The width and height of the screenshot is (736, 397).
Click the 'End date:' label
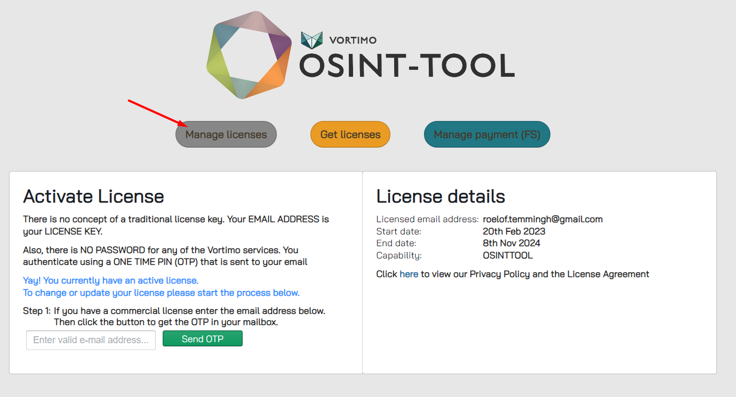pos(396,243)
